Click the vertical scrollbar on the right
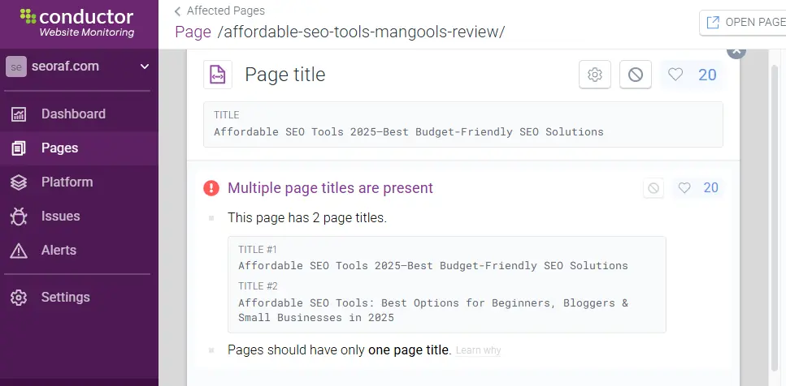 [x=775, y=217]
